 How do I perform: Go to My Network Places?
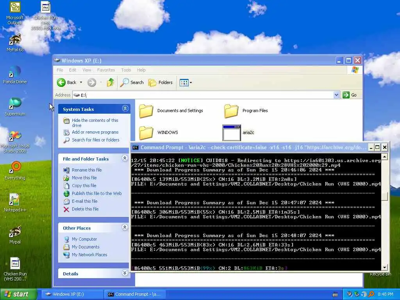[89, 255]
